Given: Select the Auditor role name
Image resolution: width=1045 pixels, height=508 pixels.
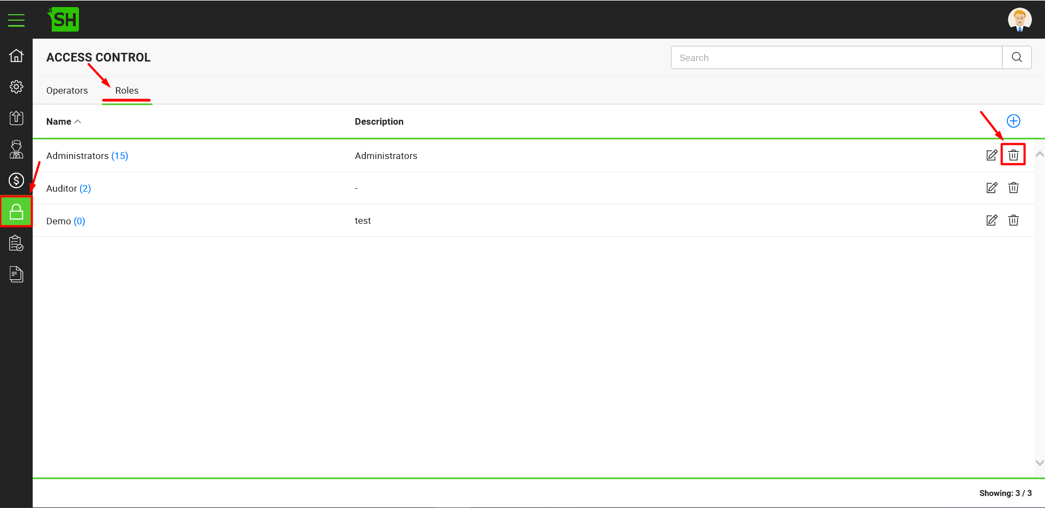Looking at the screenshot, I should tap(62, 188).
